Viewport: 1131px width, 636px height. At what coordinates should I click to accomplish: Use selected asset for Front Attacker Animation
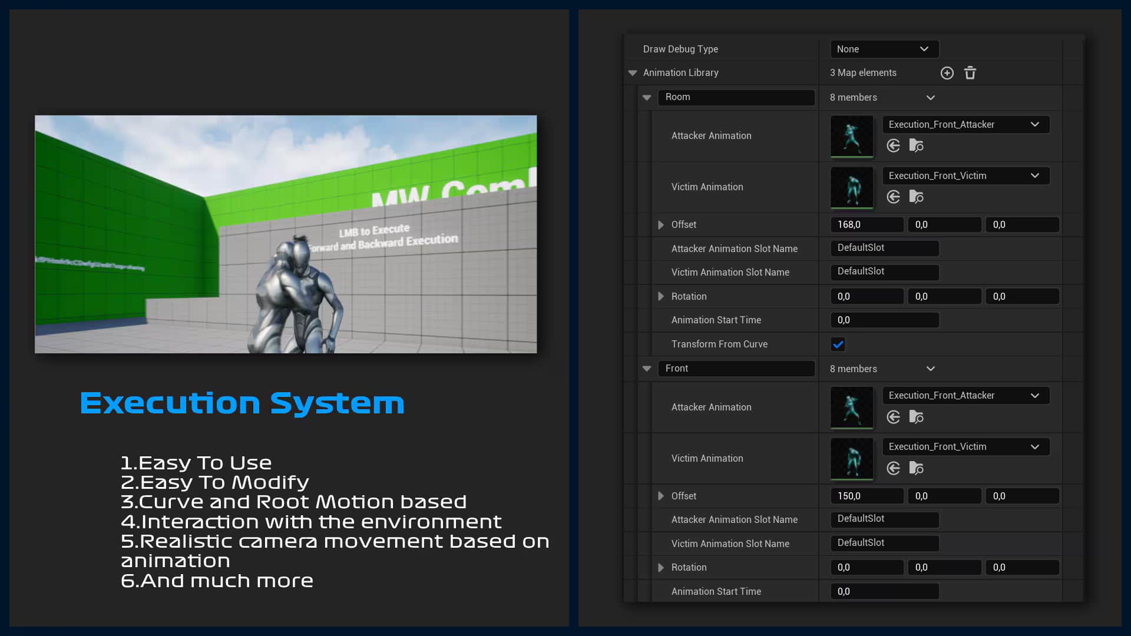pos(893,417)
